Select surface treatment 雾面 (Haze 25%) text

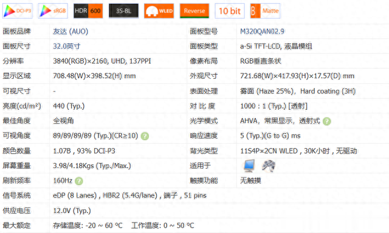point(267,91)
